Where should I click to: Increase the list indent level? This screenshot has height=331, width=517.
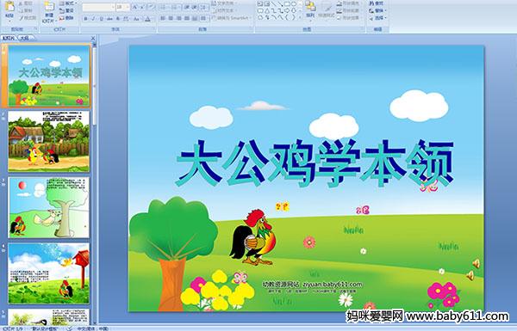coord(195,7)
